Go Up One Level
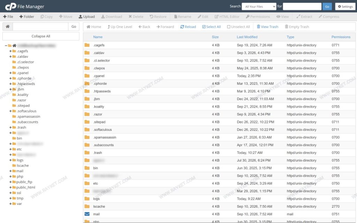The height and width of the screenshot is (223, 357). [120, 27]
